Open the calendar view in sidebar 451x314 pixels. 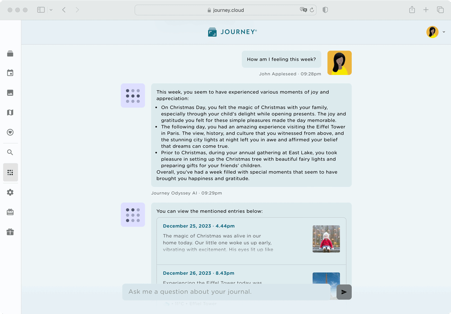(x=10, y=73)
